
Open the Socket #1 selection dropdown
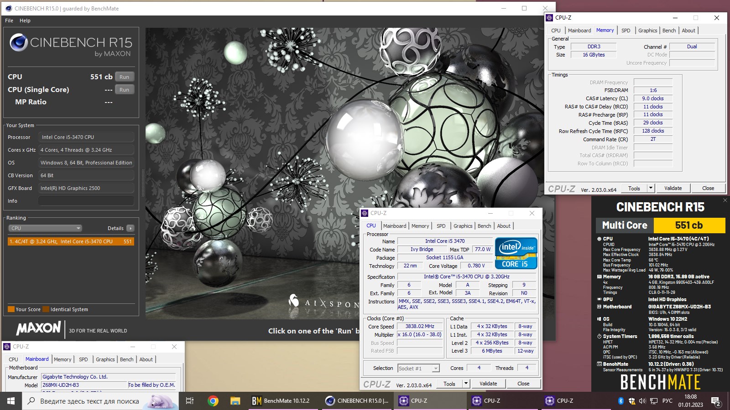tap(418, 368)
